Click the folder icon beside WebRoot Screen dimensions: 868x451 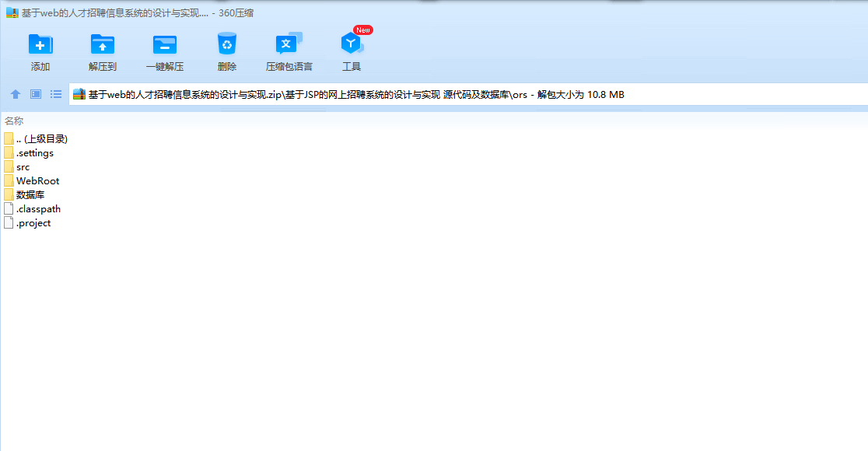coord(9,181)
